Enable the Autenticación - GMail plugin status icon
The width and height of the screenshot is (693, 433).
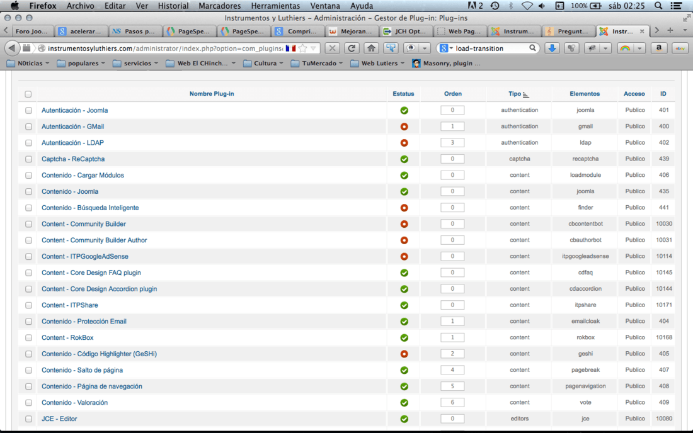[404, 127]
